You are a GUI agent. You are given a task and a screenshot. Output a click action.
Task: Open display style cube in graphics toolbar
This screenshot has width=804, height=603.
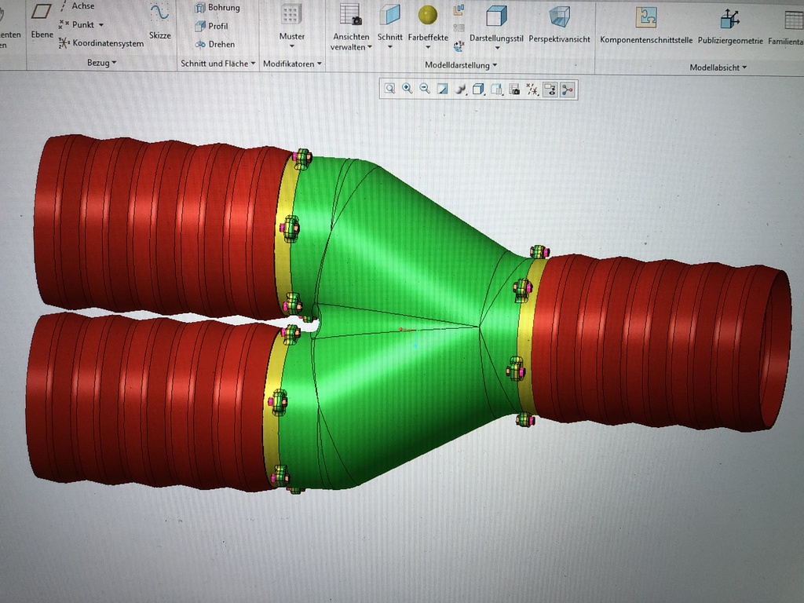tap(478, 90)
